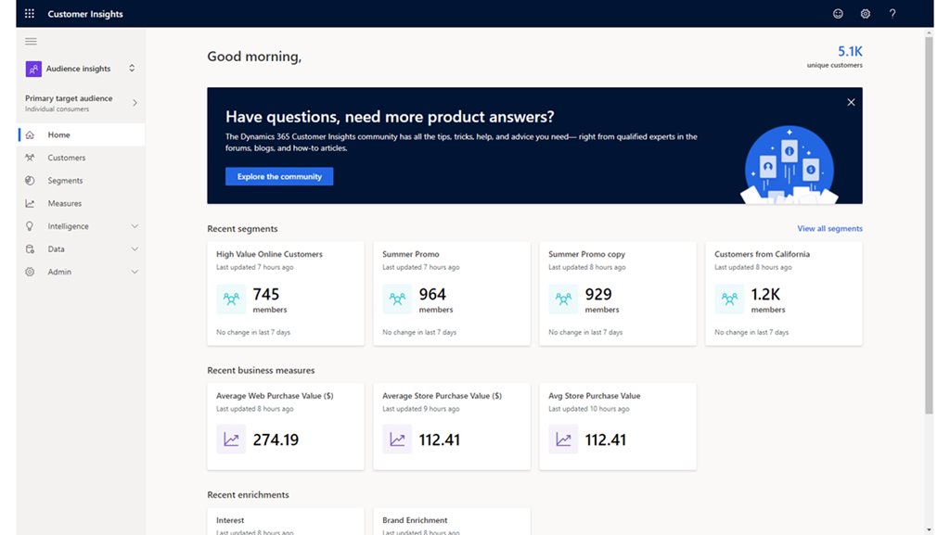Click the Measures chart icon in sidebar
Image resolution: width=950 pixels, height=535 pixels.
(x=30, y=203)
